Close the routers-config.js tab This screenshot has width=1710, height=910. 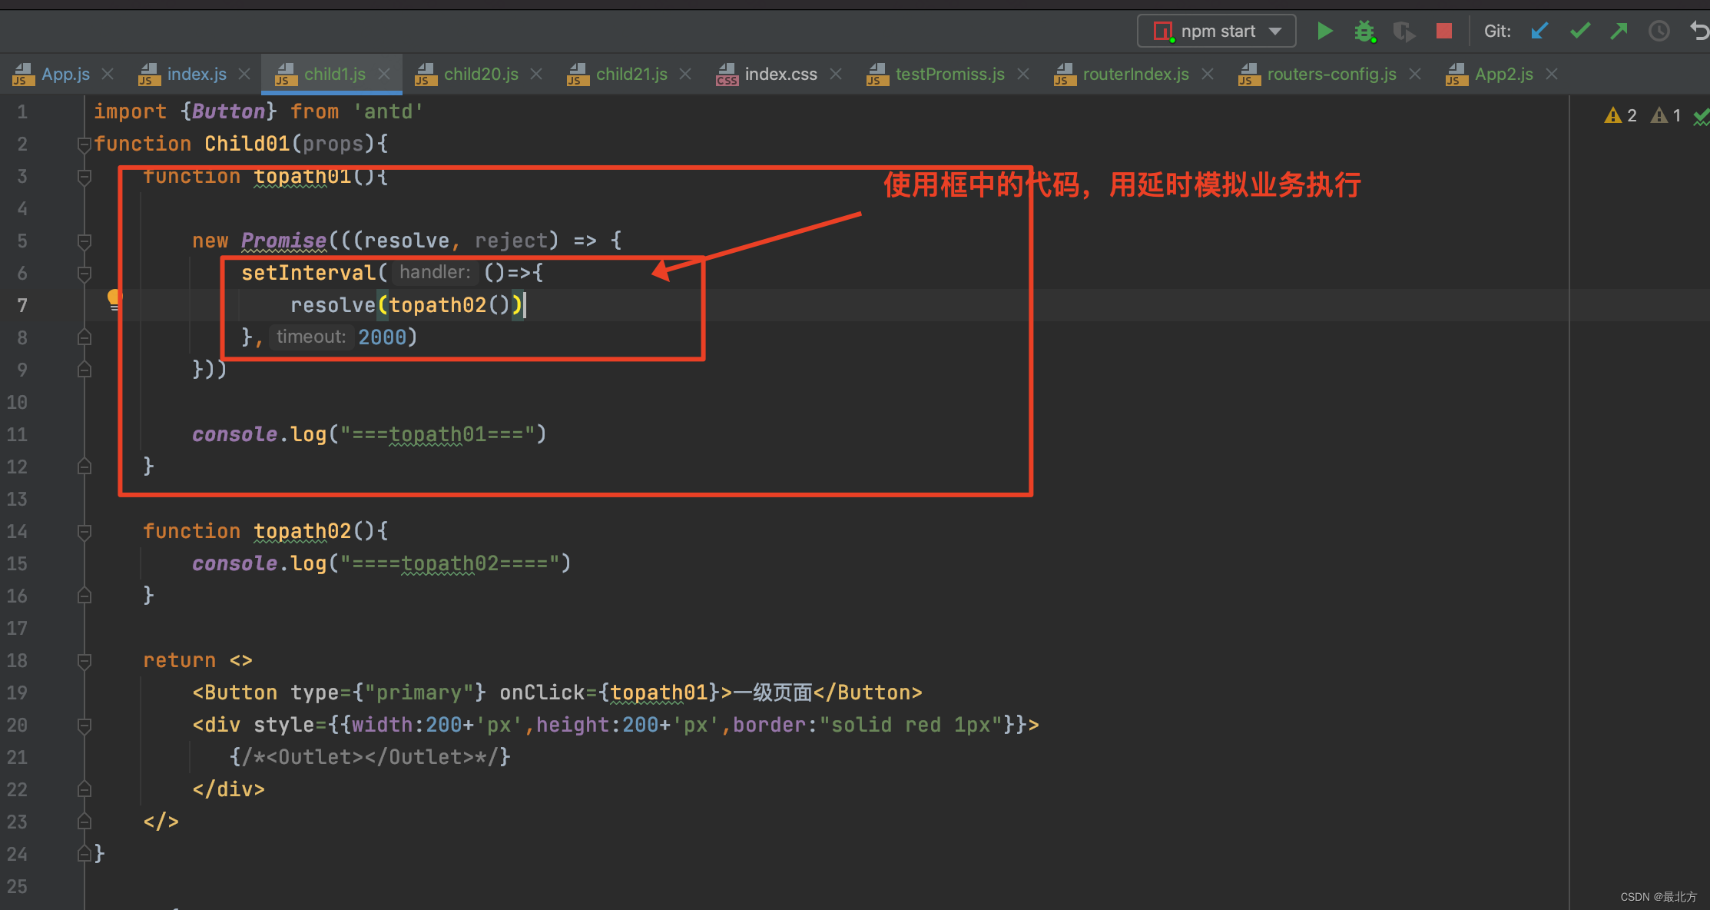pyautogui.click(x=1415, y=74)
